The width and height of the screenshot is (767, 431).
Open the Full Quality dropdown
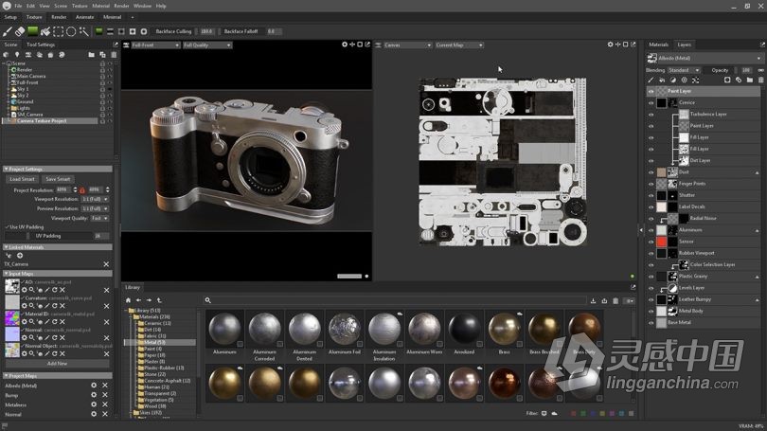coord(207,45)
